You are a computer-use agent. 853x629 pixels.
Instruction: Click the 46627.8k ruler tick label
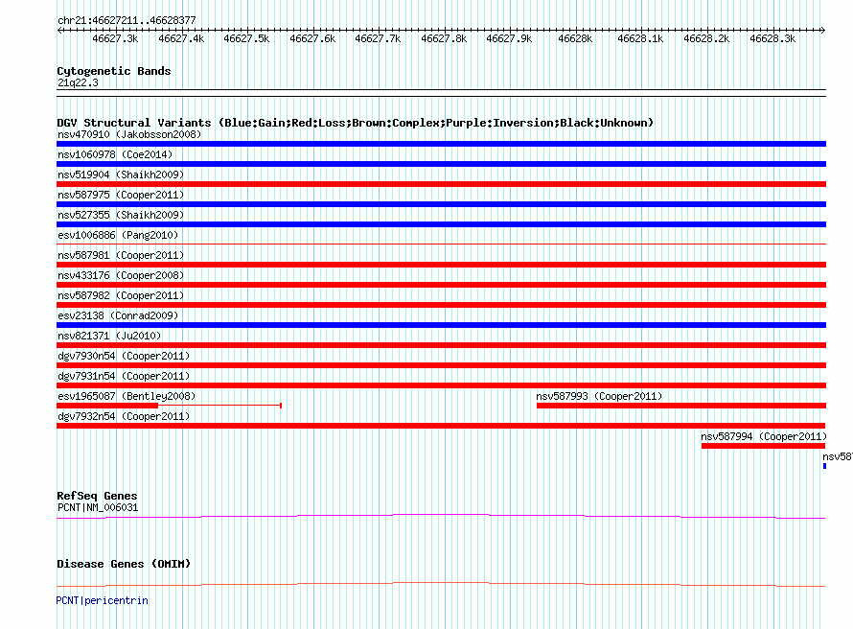coord(444,38)
